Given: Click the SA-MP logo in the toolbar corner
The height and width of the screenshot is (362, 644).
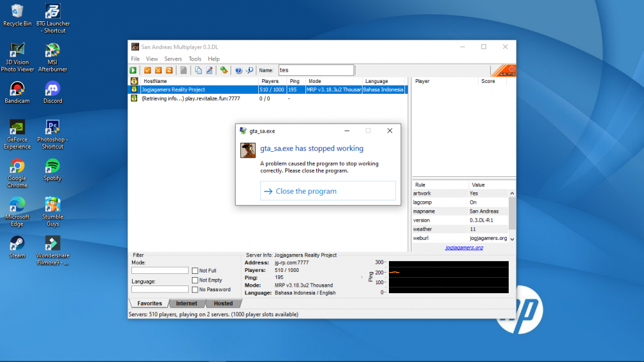Looking at the screenshot, I should [504, 71].
